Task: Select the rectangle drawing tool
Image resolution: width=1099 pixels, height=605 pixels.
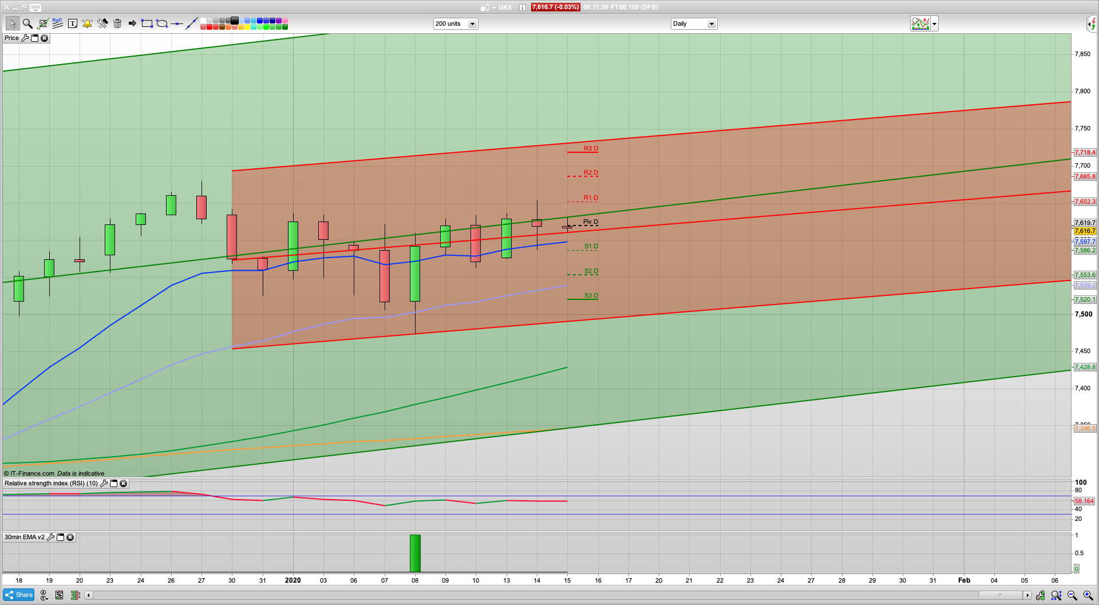Action: (x=147, y=23)
